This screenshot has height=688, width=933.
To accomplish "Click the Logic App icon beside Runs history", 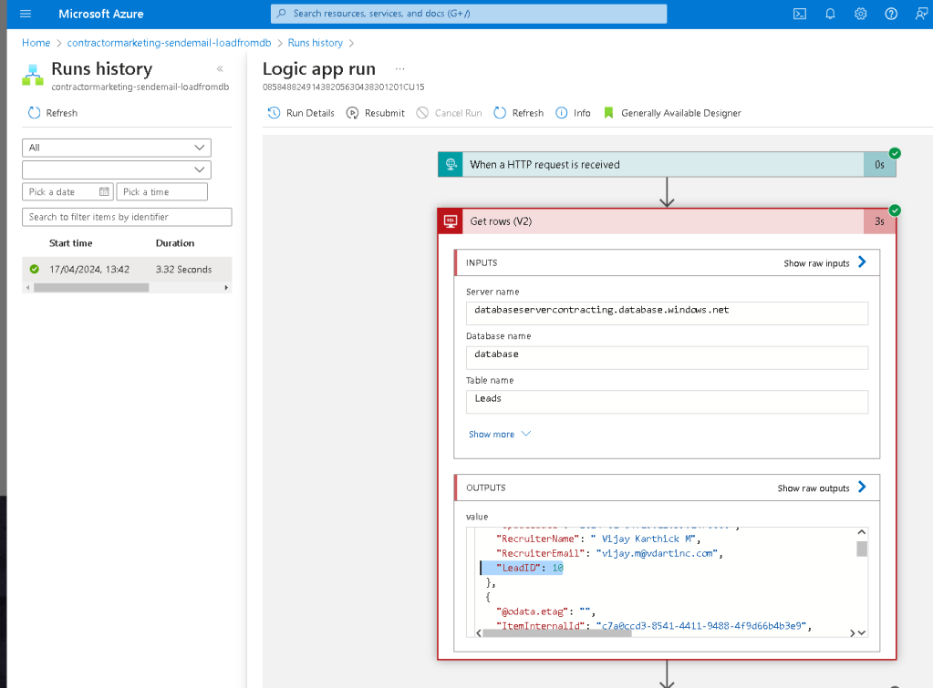I will [x=33, y=75].
